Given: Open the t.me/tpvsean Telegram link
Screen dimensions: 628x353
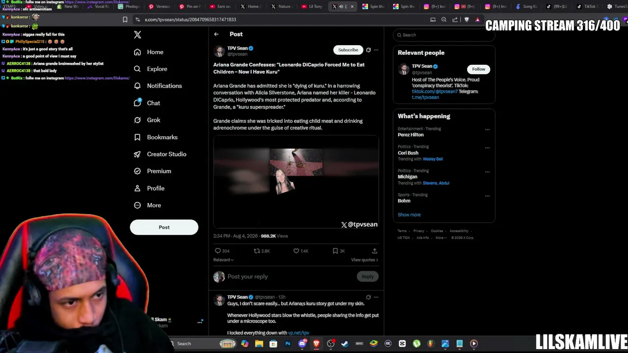Looking at the screenshot, I should click(x=425, y=98).
